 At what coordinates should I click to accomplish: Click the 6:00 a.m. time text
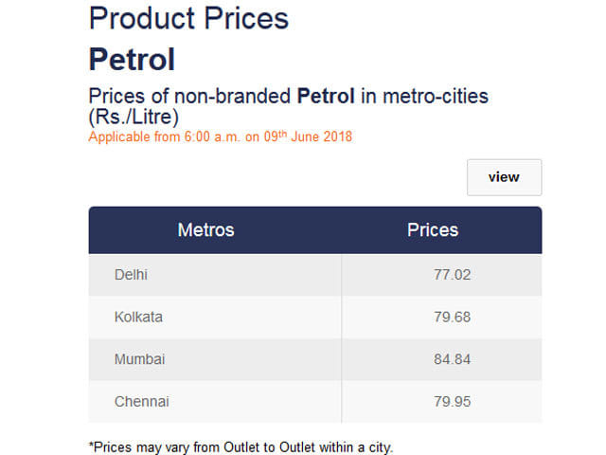[x=212, y=136]
